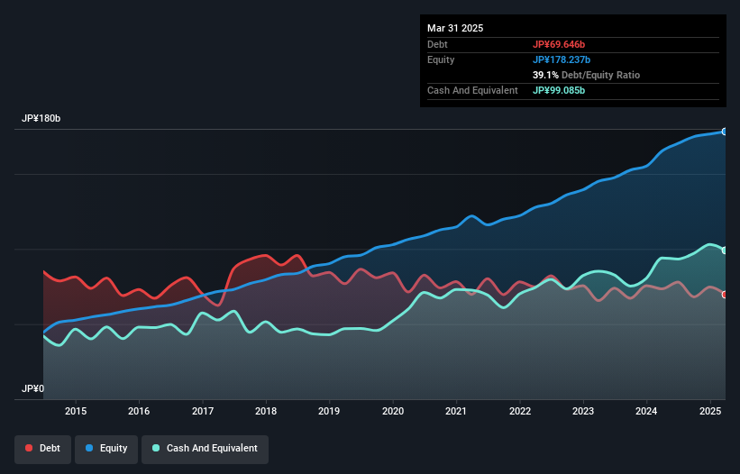
Task: Toggle the Equity legend button
Action: 106,448
